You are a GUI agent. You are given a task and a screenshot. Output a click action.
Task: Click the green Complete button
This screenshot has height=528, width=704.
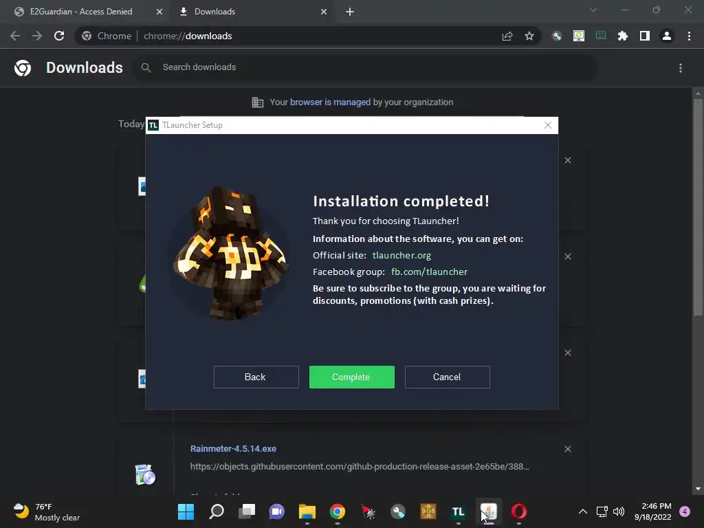[351, 377]
